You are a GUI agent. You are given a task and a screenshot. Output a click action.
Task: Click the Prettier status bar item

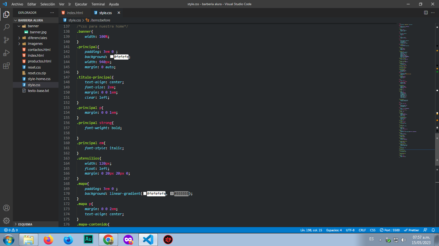coord(411,230)
